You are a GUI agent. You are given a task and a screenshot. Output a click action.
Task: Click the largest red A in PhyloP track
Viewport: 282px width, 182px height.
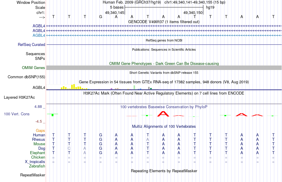click(x=163, y=114)
